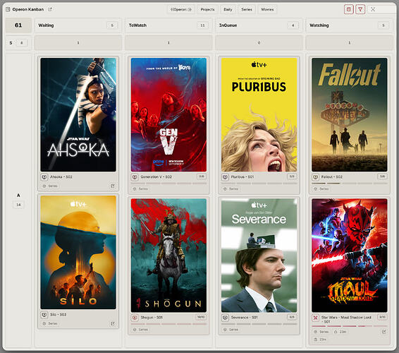The width and height of the screenshot is (399, 353).
Task: Click the Series tag on Ahsoka card
Action: pyautogui.click(x=50, y=186)
